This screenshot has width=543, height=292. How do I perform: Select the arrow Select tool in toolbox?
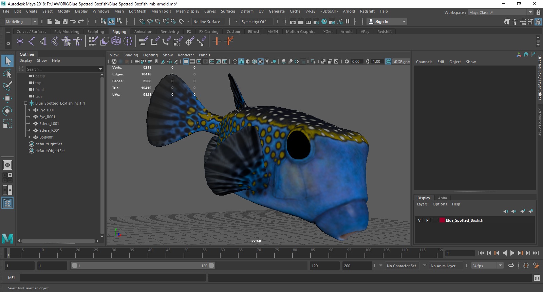7,61
